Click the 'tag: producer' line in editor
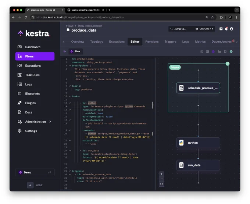 83,89
